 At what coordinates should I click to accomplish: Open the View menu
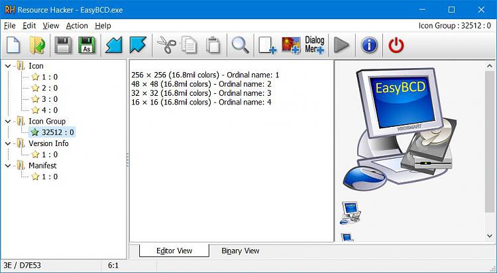pos(51,26)
